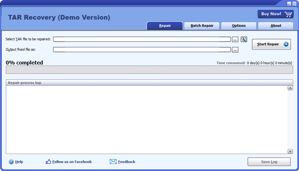Open the Follow us on Facebook link
The height and width of the screenshot is (171, 299).
(72, 162)
